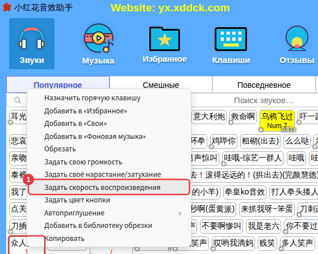Play the 你不要过 sound button
Viewport: 318px width, 254px height.
(x=301, y=226)
